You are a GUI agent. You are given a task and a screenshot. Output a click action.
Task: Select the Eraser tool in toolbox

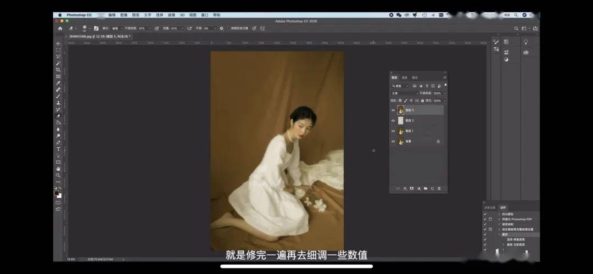(x=58, y=116)
